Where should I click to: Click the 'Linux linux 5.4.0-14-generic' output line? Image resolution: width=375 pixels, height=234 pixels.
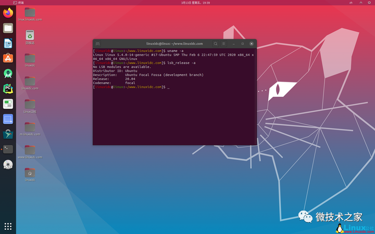click(173, 57)
